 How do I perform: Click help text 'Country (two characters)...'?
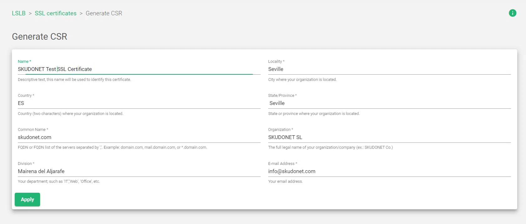(x=70, y=114)
